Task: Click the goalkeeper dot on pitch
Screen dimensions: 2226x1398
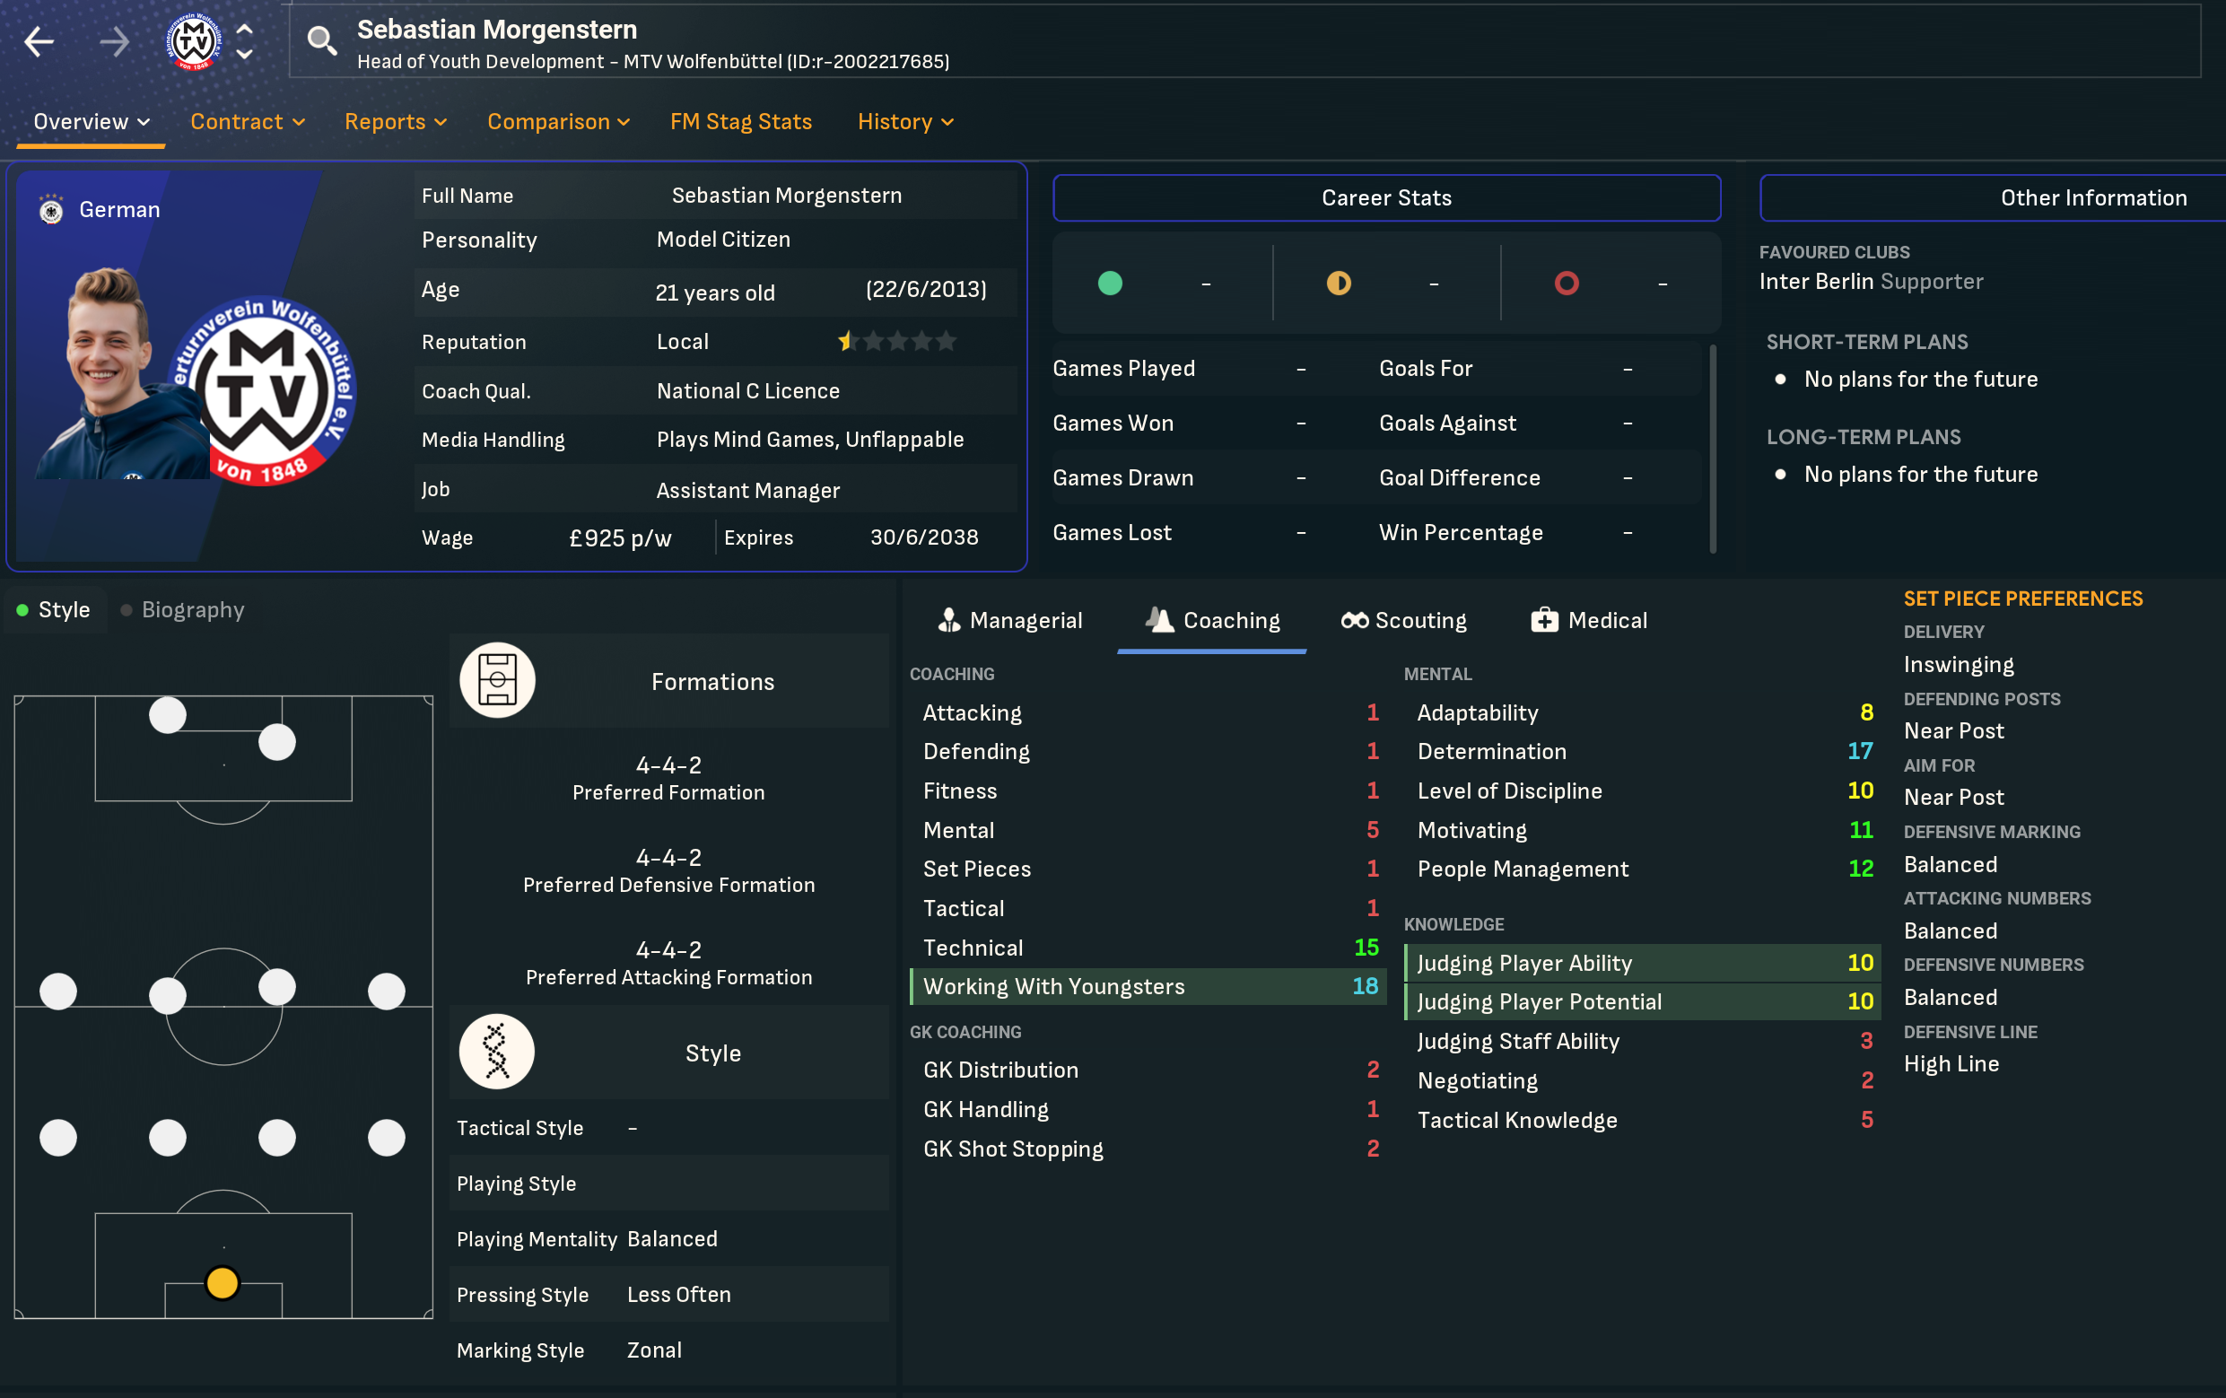Action: click(x=222, y=1283)
